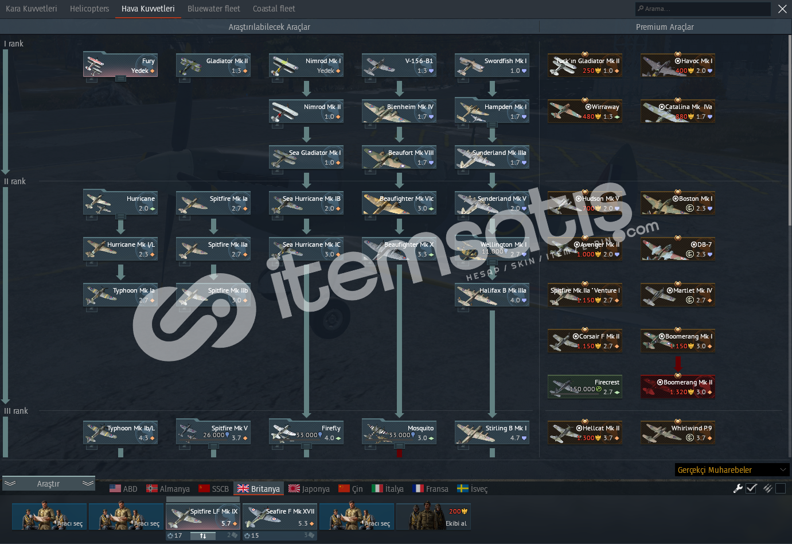
Task: Select the Sunderland Mk IIIa flying boat
Action: (x=492, y=157)
